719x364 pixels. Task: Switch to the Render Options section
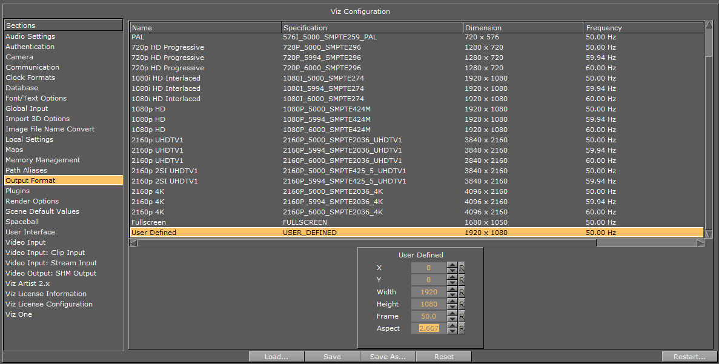click(63, 201)
